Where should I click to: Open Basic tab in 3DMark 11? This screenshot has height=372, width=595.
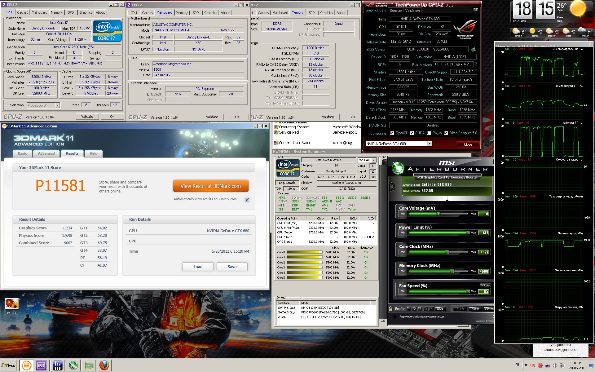(22, 153)
